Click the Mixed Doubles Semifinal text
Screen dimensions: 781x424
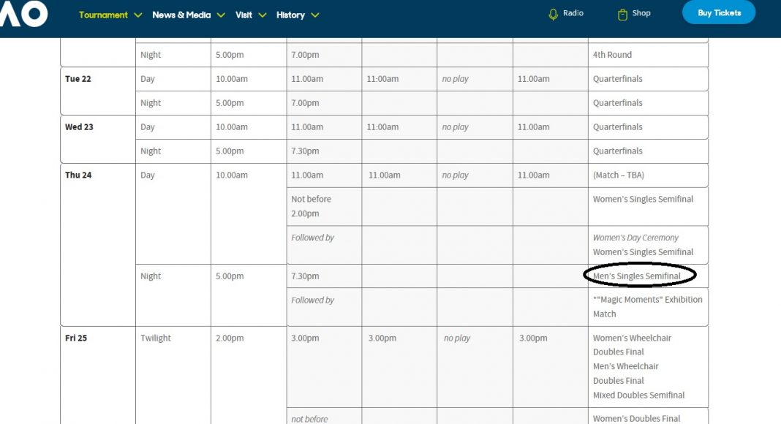[638, 395]
